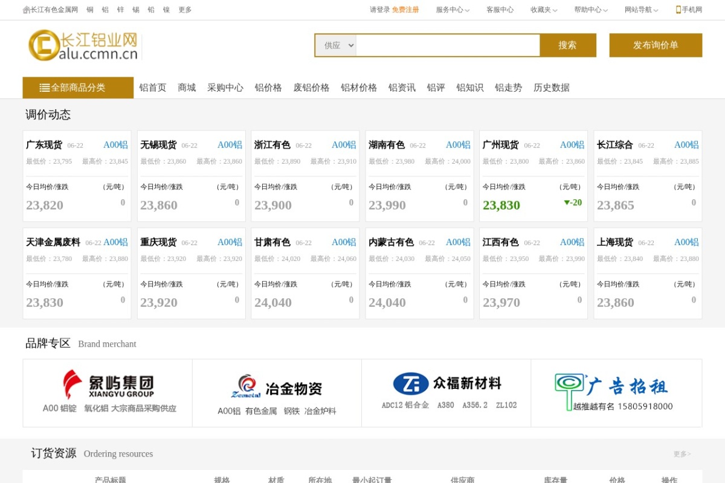The width and height of the screenshot is (725, 483).
Task: Click 更多> in 订货资源 section
Action: tap(682, 454)
